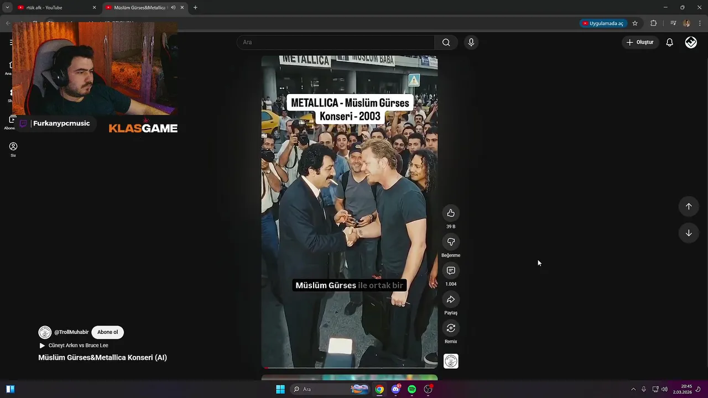This screenshot has height=398, width=708.
Task: Open Spotify from the taskbar
Action: point(412,389)
